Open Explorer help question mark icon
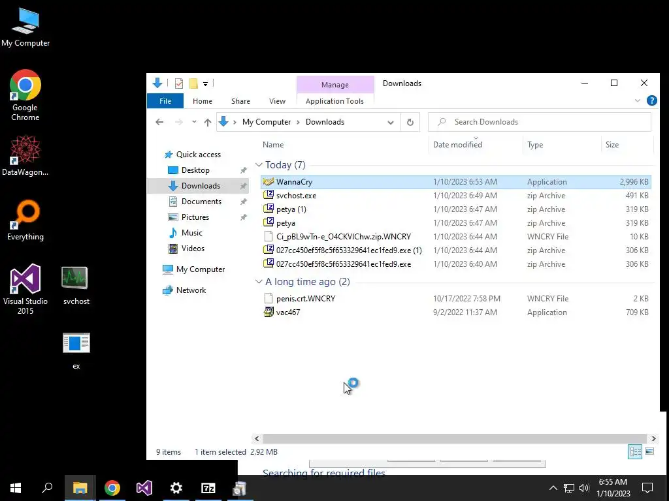The width and height of the screenshot is (669, 501). pyautogui.click(x=651, y=100)
